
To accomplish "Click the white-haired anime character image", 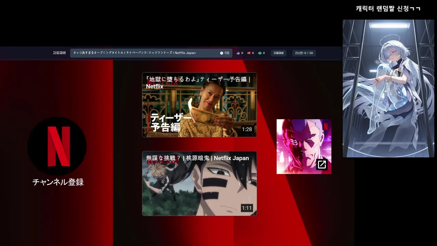I will coord(389,88).
